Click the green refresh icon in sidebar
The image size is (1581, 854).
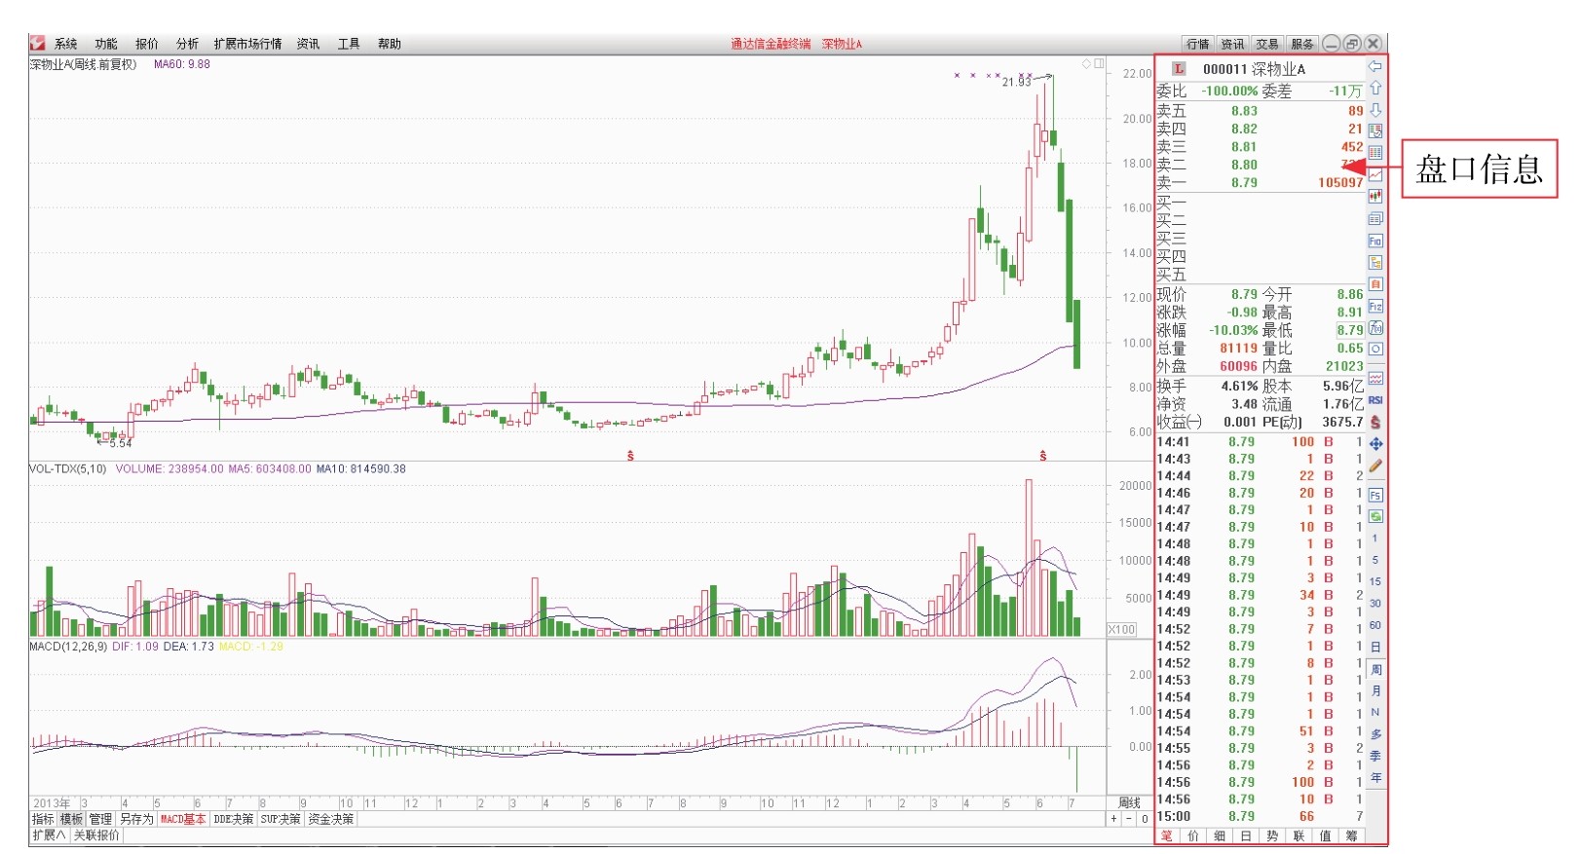pyautogui.click(x=1374, y=516)
